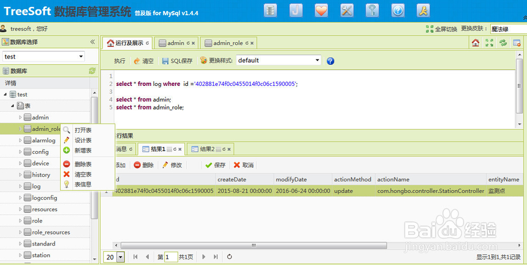Select the station table

click(41, 256)
